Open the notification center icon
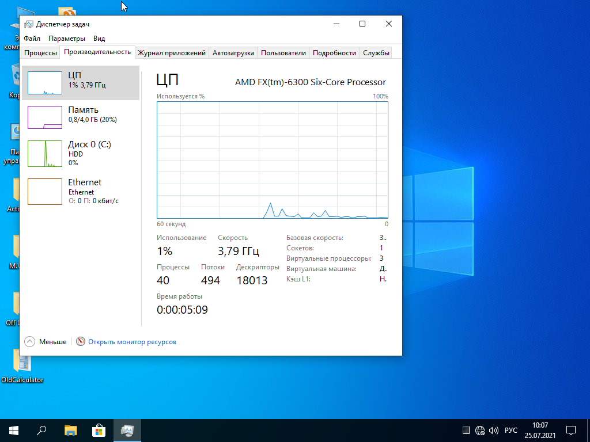 click(x=571, y=430)
